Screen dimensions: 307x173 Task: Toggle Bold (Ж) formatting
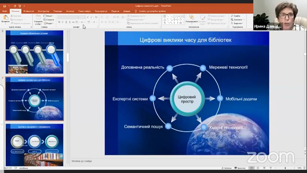[59, 22]
